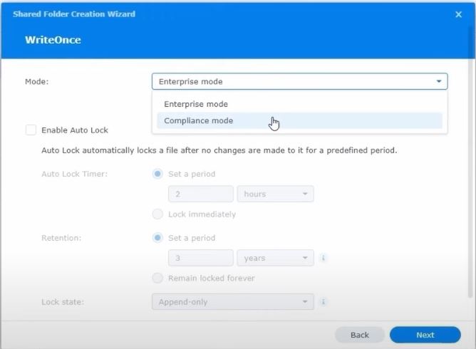Collapse the Mode dropdown arrow

(438, 82)
